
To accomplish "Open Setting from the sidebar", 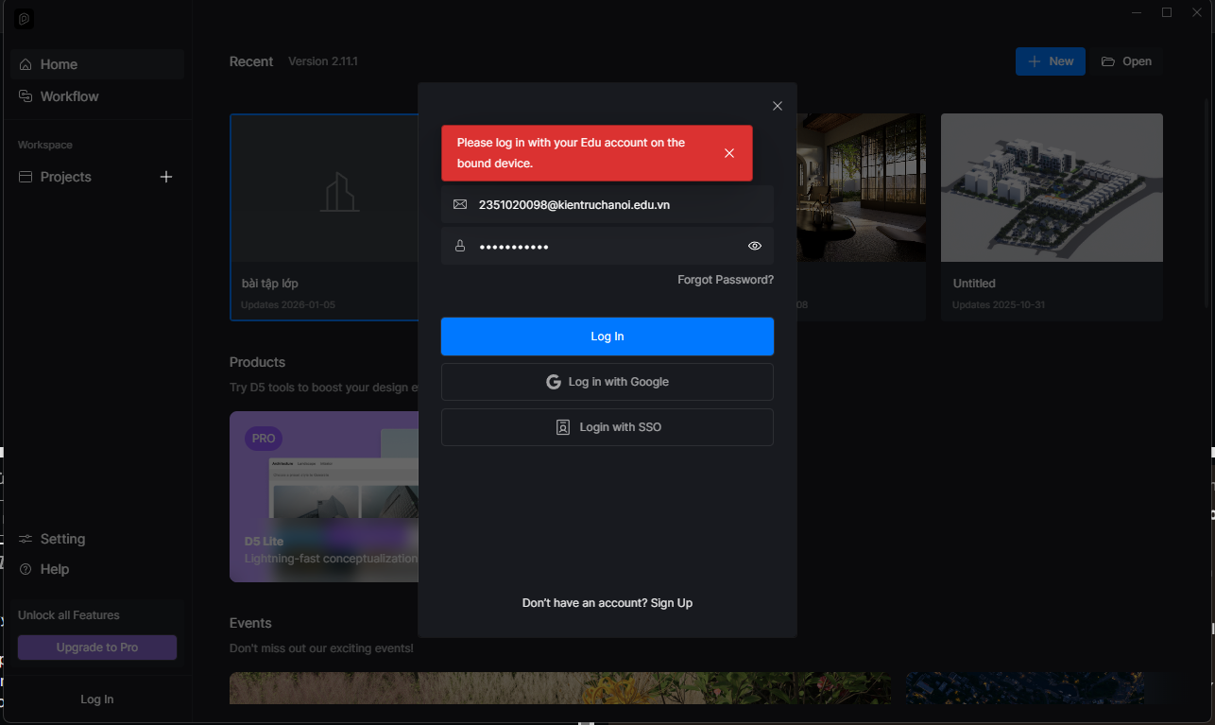I will (x=62, y=539).
